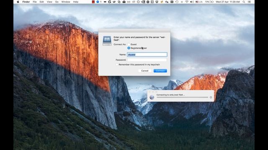Open the Finder menu
268x150 pixels.
point(26,2)
